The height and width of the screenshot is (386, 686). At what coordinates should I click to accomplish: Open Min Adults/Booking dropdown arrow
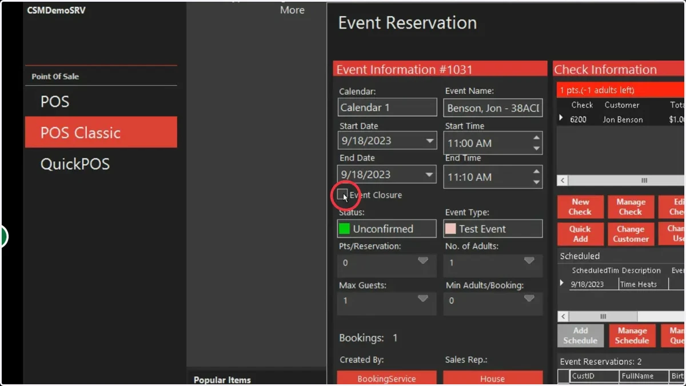pos(529,299)
